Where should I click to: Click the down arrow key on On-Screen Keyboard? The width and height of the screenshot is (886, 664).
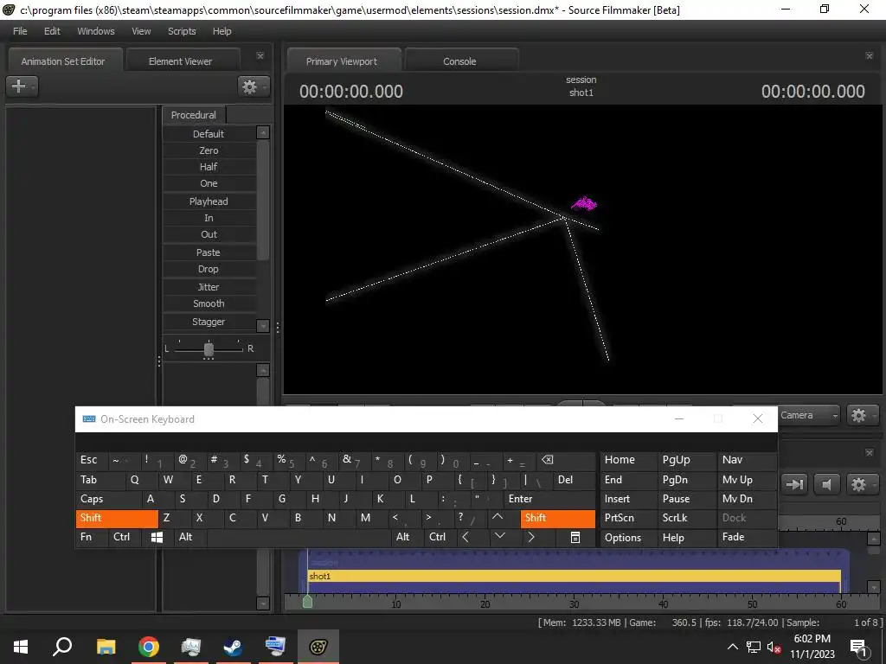point(500,536)
